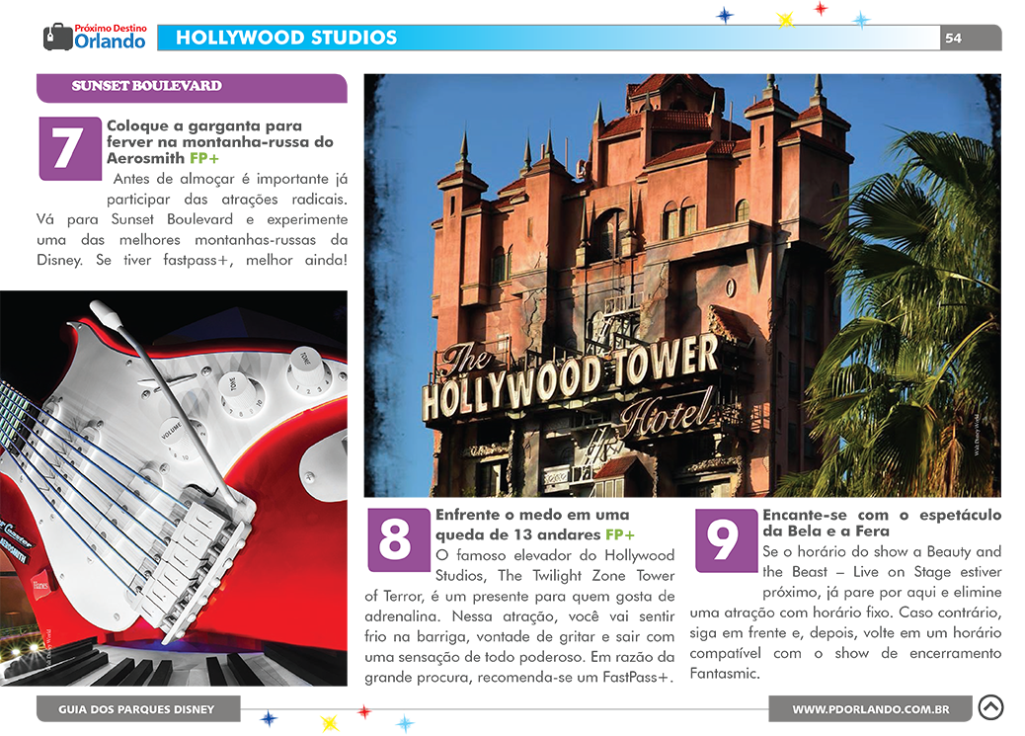Click the words Twilight Zone Tower
Screen dimensions: 1025x736
pos(603,575)
